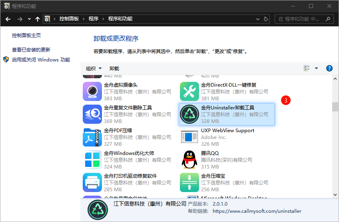Viewport: 339px width, 222px height.
Task: Open 查看已安装的更新 link
Action: [31, 50]
